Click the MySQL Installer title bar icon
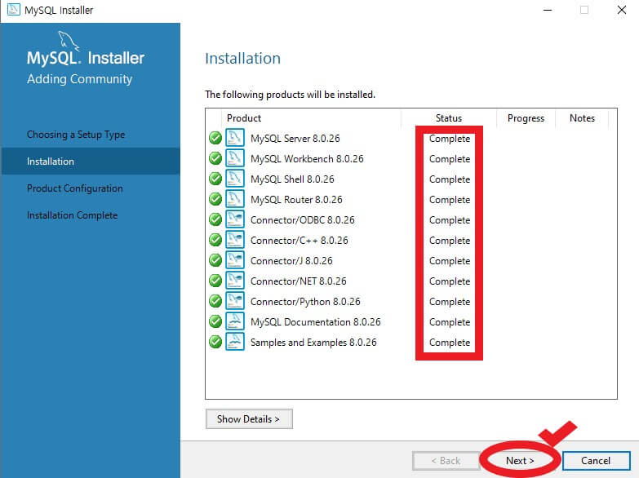639x478 pixels. pos(13,9)
